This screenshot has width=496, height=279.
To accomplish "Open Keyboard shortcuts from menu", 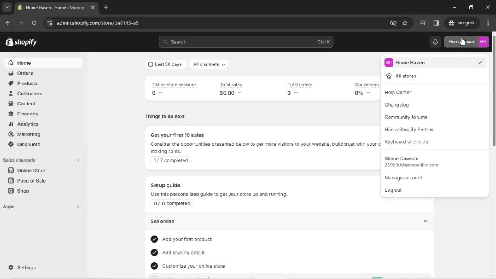I will coord(406,142).
